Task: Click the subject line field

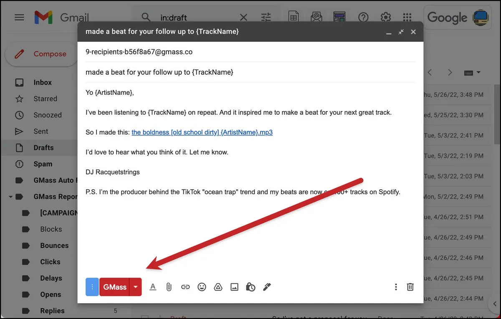Action: (x=250, y=72)
